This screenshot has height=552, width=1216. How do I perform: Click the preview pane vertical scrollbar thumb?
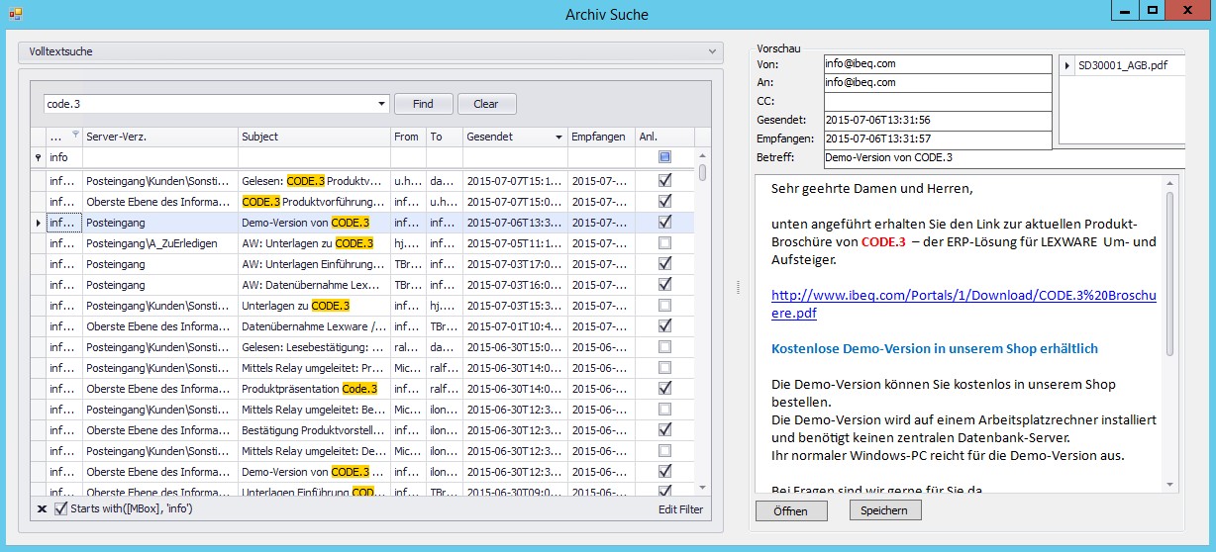tap(1169, 274)
